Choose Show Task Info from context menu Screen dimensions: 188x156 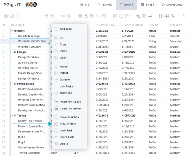[x=69, y=117]
